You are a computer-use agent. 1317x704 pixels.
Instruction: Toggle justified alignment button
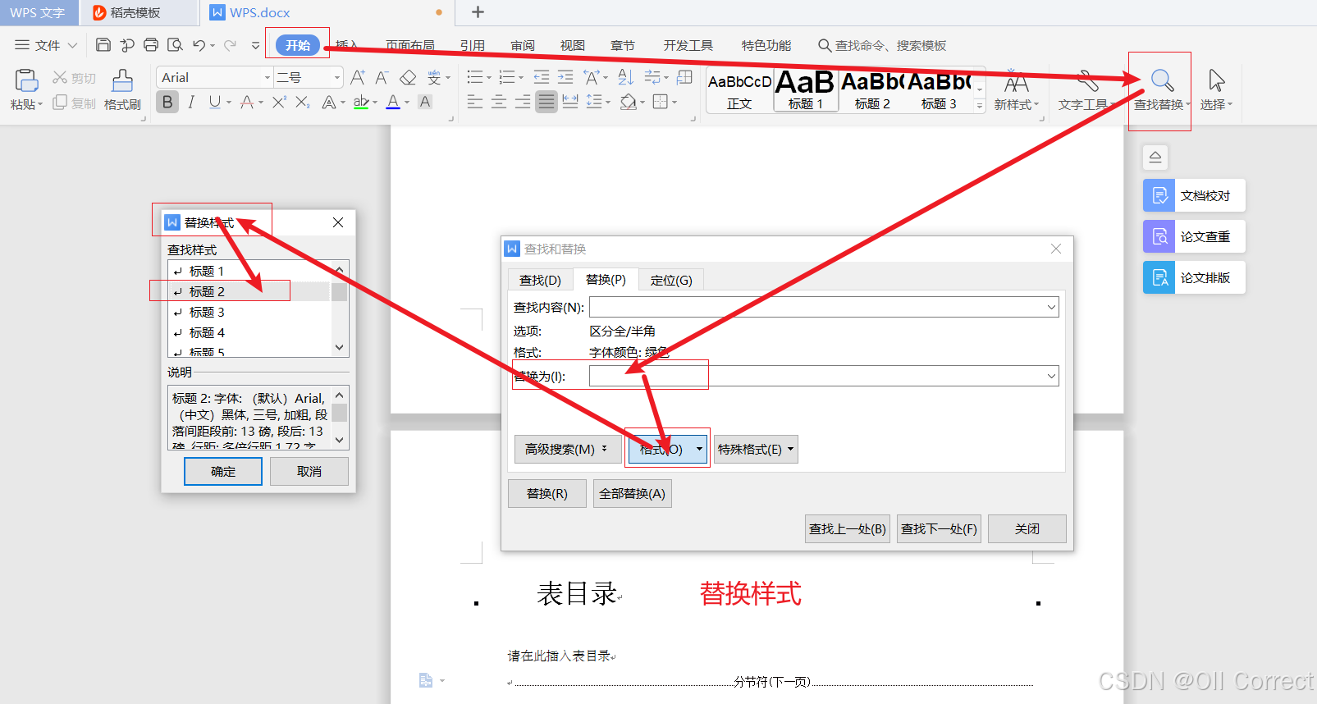(x=546, y=102)
